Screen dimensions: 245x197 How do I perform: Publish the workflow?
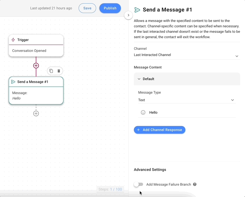pos(110,8)
